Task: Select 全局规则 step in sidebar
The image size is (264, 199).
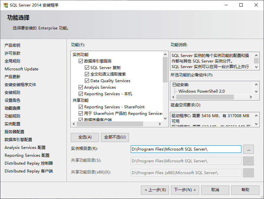Action: coord(12,61)
